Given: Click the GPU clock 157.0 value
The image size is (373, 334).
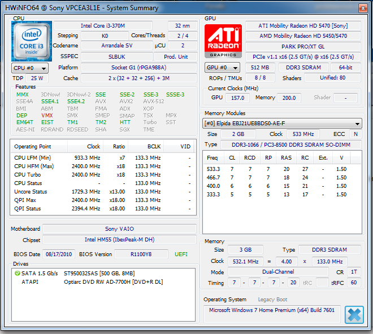Looking at the screenshot, I should tap(237, 98).
